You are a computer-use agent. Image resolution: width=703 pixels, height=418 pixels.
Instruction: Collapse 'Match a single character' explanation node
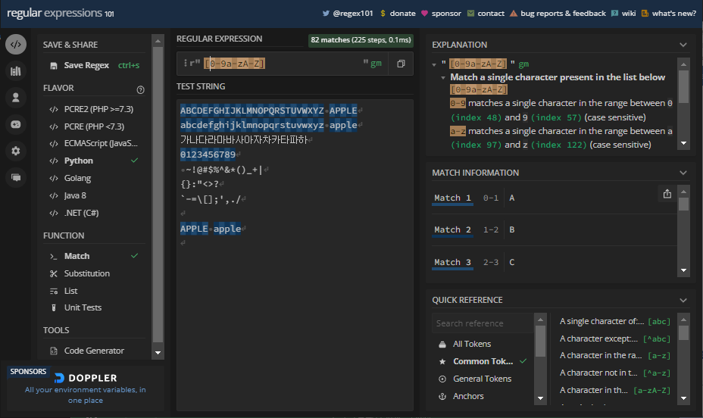coord(443,77)
